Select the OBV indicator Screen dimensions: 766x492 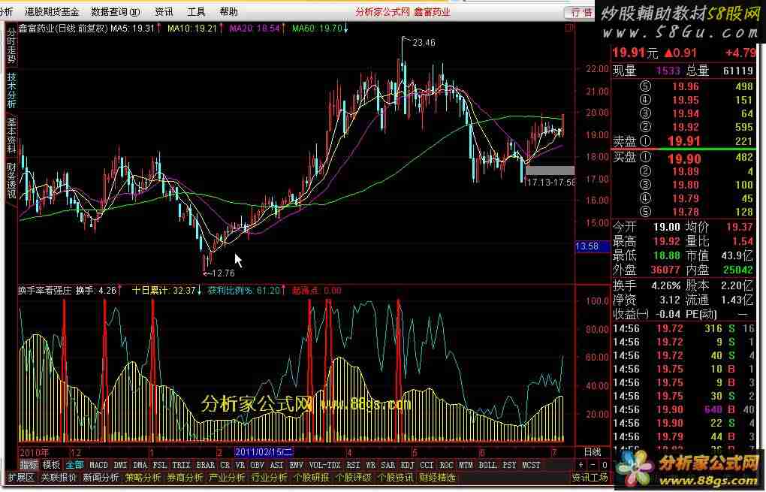point(257,465)
